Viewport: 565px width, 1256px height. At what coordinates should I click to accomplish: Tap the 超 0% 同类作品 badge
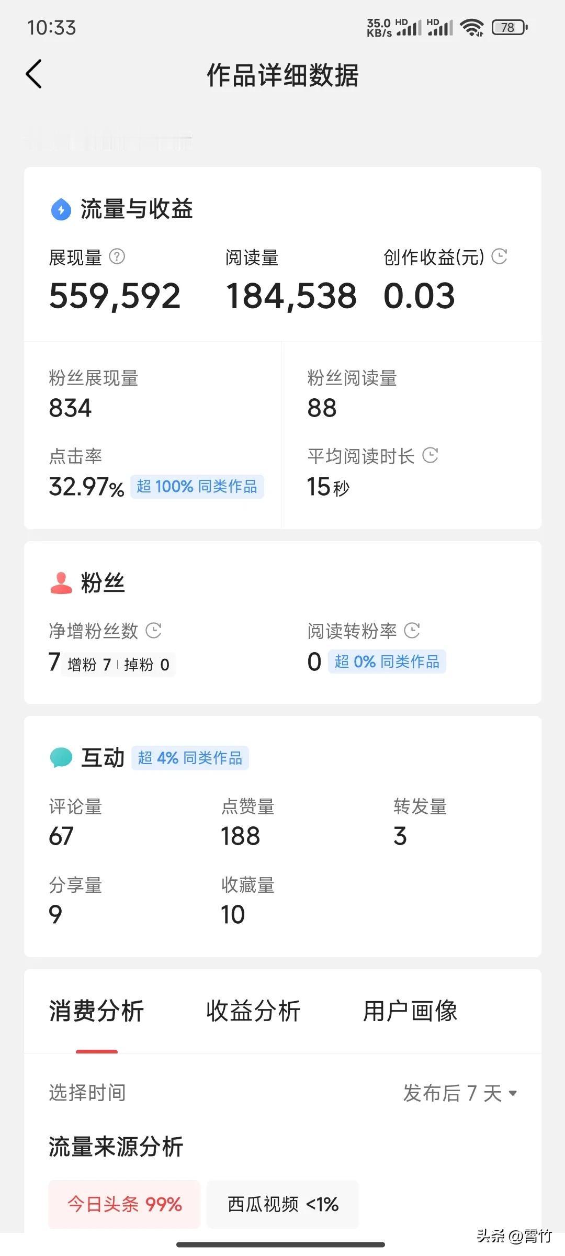[387, 661]
